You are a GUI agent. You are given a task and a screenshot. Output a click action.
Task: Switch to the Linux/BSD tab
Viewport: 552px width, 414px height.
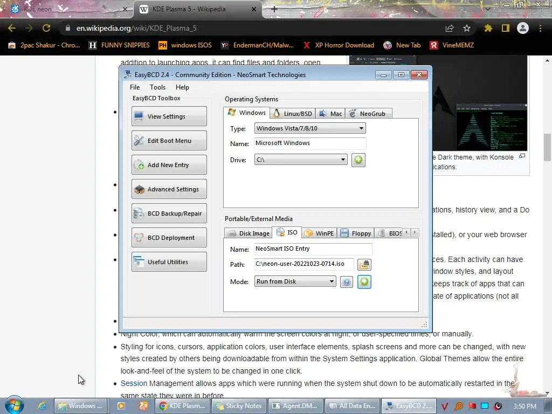(x=293, y=113)
